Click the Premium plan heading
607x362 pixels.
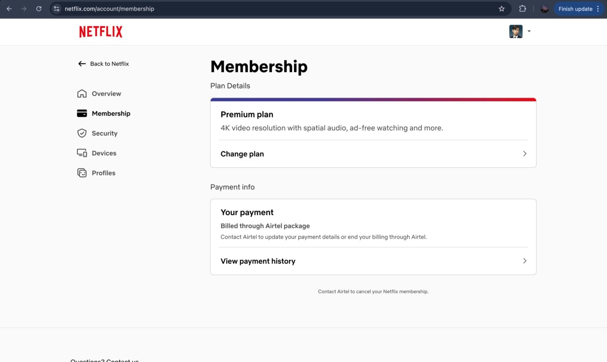tap(247, 115)
